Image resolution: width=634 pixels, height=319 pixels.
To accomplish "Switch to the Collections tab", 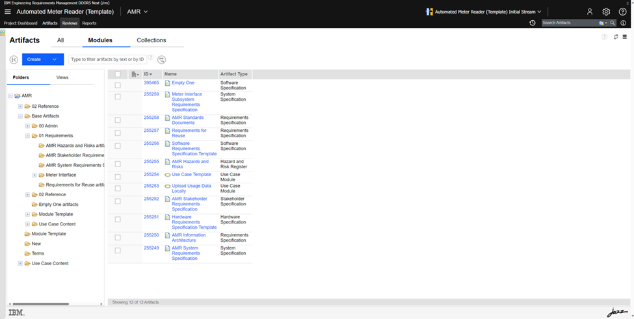I will [152, 40].
